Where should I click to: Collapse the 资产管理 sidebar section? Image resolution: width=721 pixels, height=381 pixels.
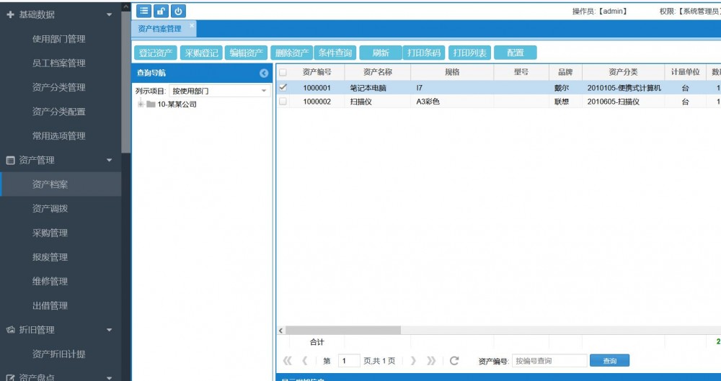(110, 161)
